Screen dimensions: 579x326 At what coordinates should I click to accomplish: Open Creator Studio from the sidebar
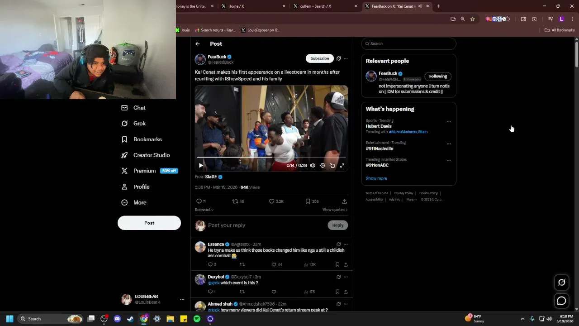145,155
